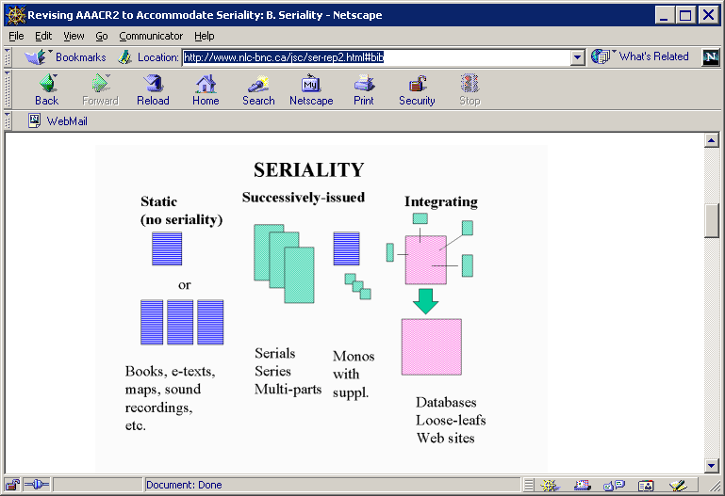Open the Bookmarks menu icon
725x496 pixels.
tap(36, 57)
